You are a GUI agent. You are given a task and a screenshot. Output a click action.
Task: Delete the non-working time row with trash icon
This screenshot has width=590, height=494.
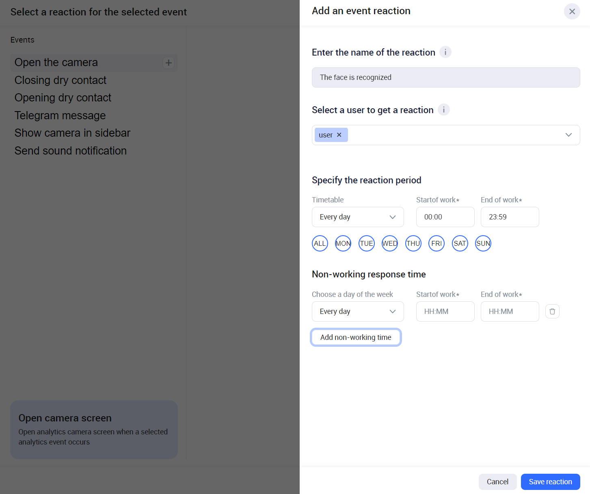click(x=552, y=311)
